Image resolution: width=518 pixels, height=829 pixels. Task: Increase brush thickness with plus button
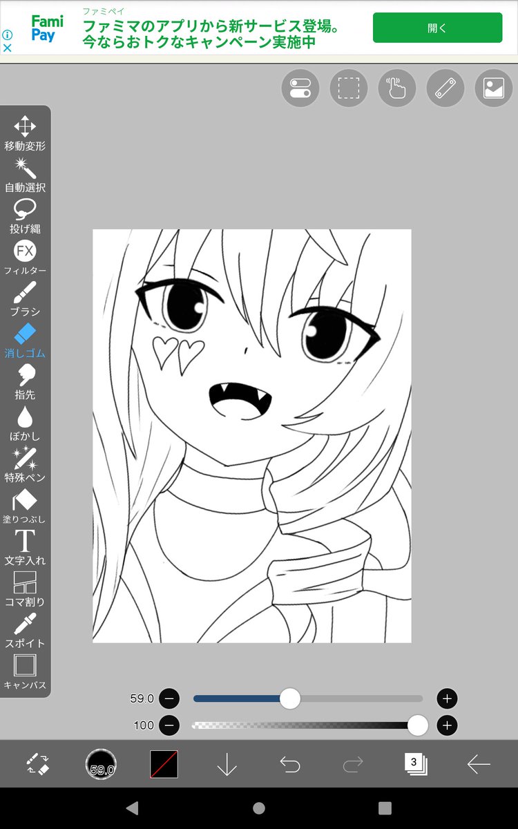click(x=447, y=698)
